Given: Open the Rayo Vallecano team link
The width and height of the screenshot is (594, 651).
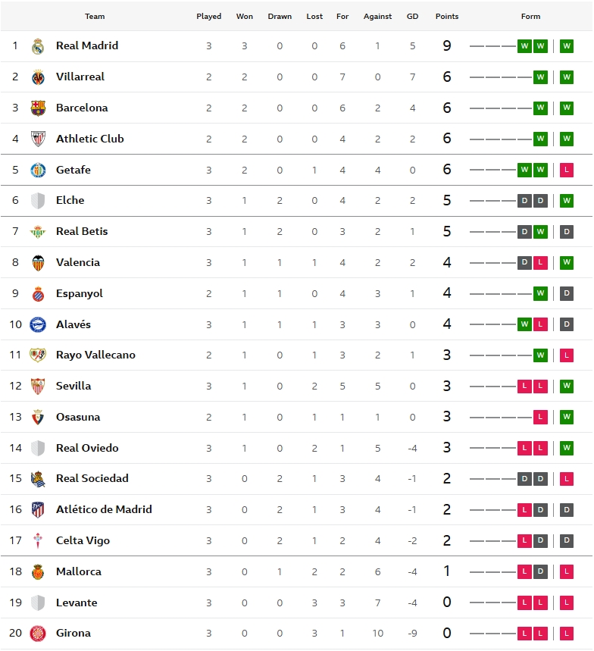Looking at the screenshot, I should [x=95, y=355].
